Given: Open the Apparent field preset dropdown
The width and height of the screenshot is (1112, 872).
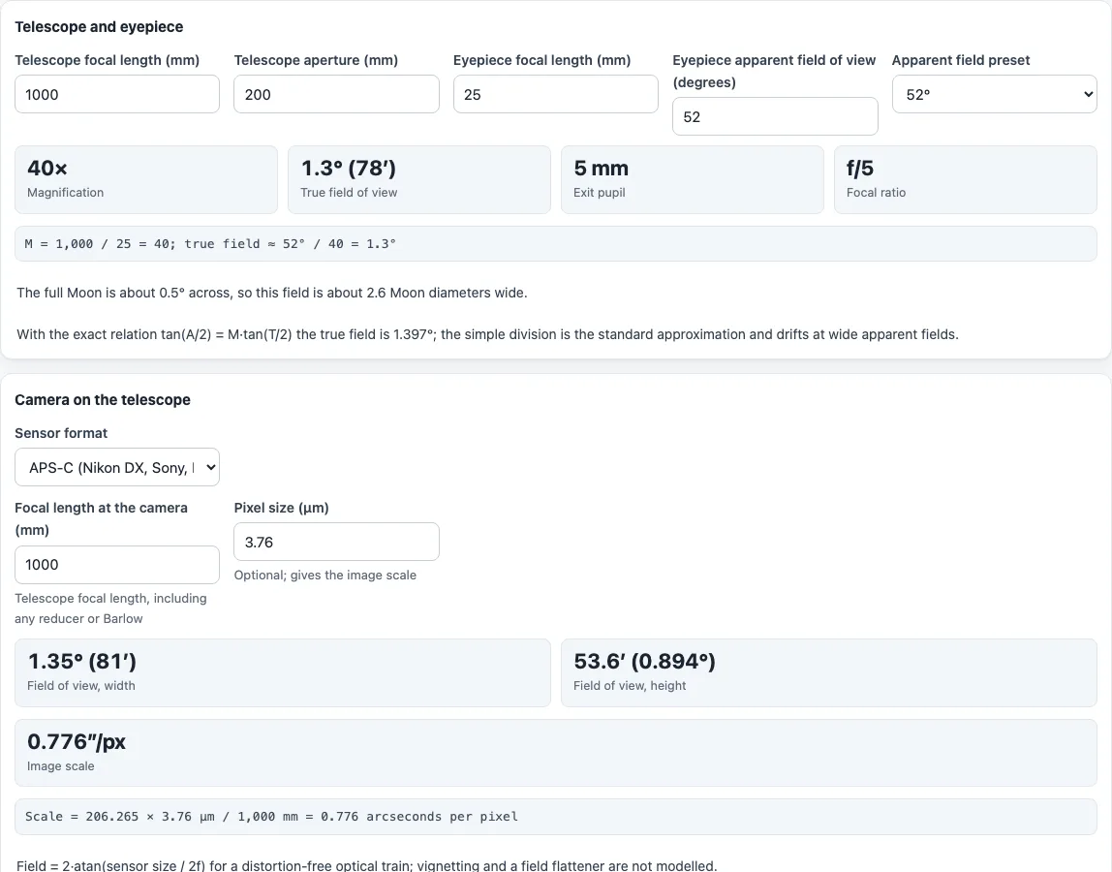Looking at the screenshot, I should pyautogui.click(x=994, y=94).
